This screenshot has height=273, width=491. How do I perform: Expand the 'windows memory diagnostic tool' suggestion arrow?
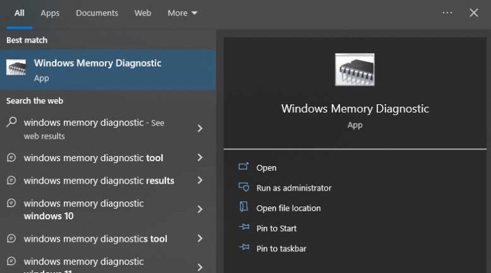coord(200,158)
